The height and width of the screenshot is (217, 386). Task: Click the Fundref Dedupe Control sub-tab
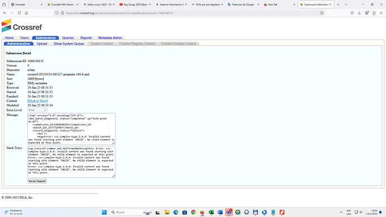pos(178,44)
